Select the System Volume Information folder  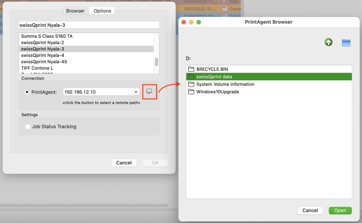tap(225, 84)
